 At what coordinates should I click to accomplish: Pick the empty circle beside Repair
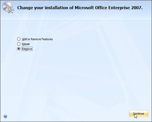(x=19, y=44)
